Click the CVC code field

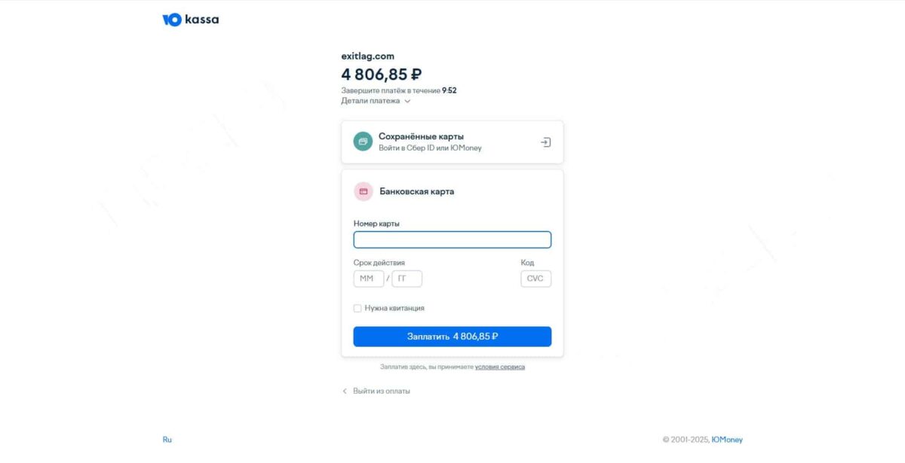tap(535, 279)
